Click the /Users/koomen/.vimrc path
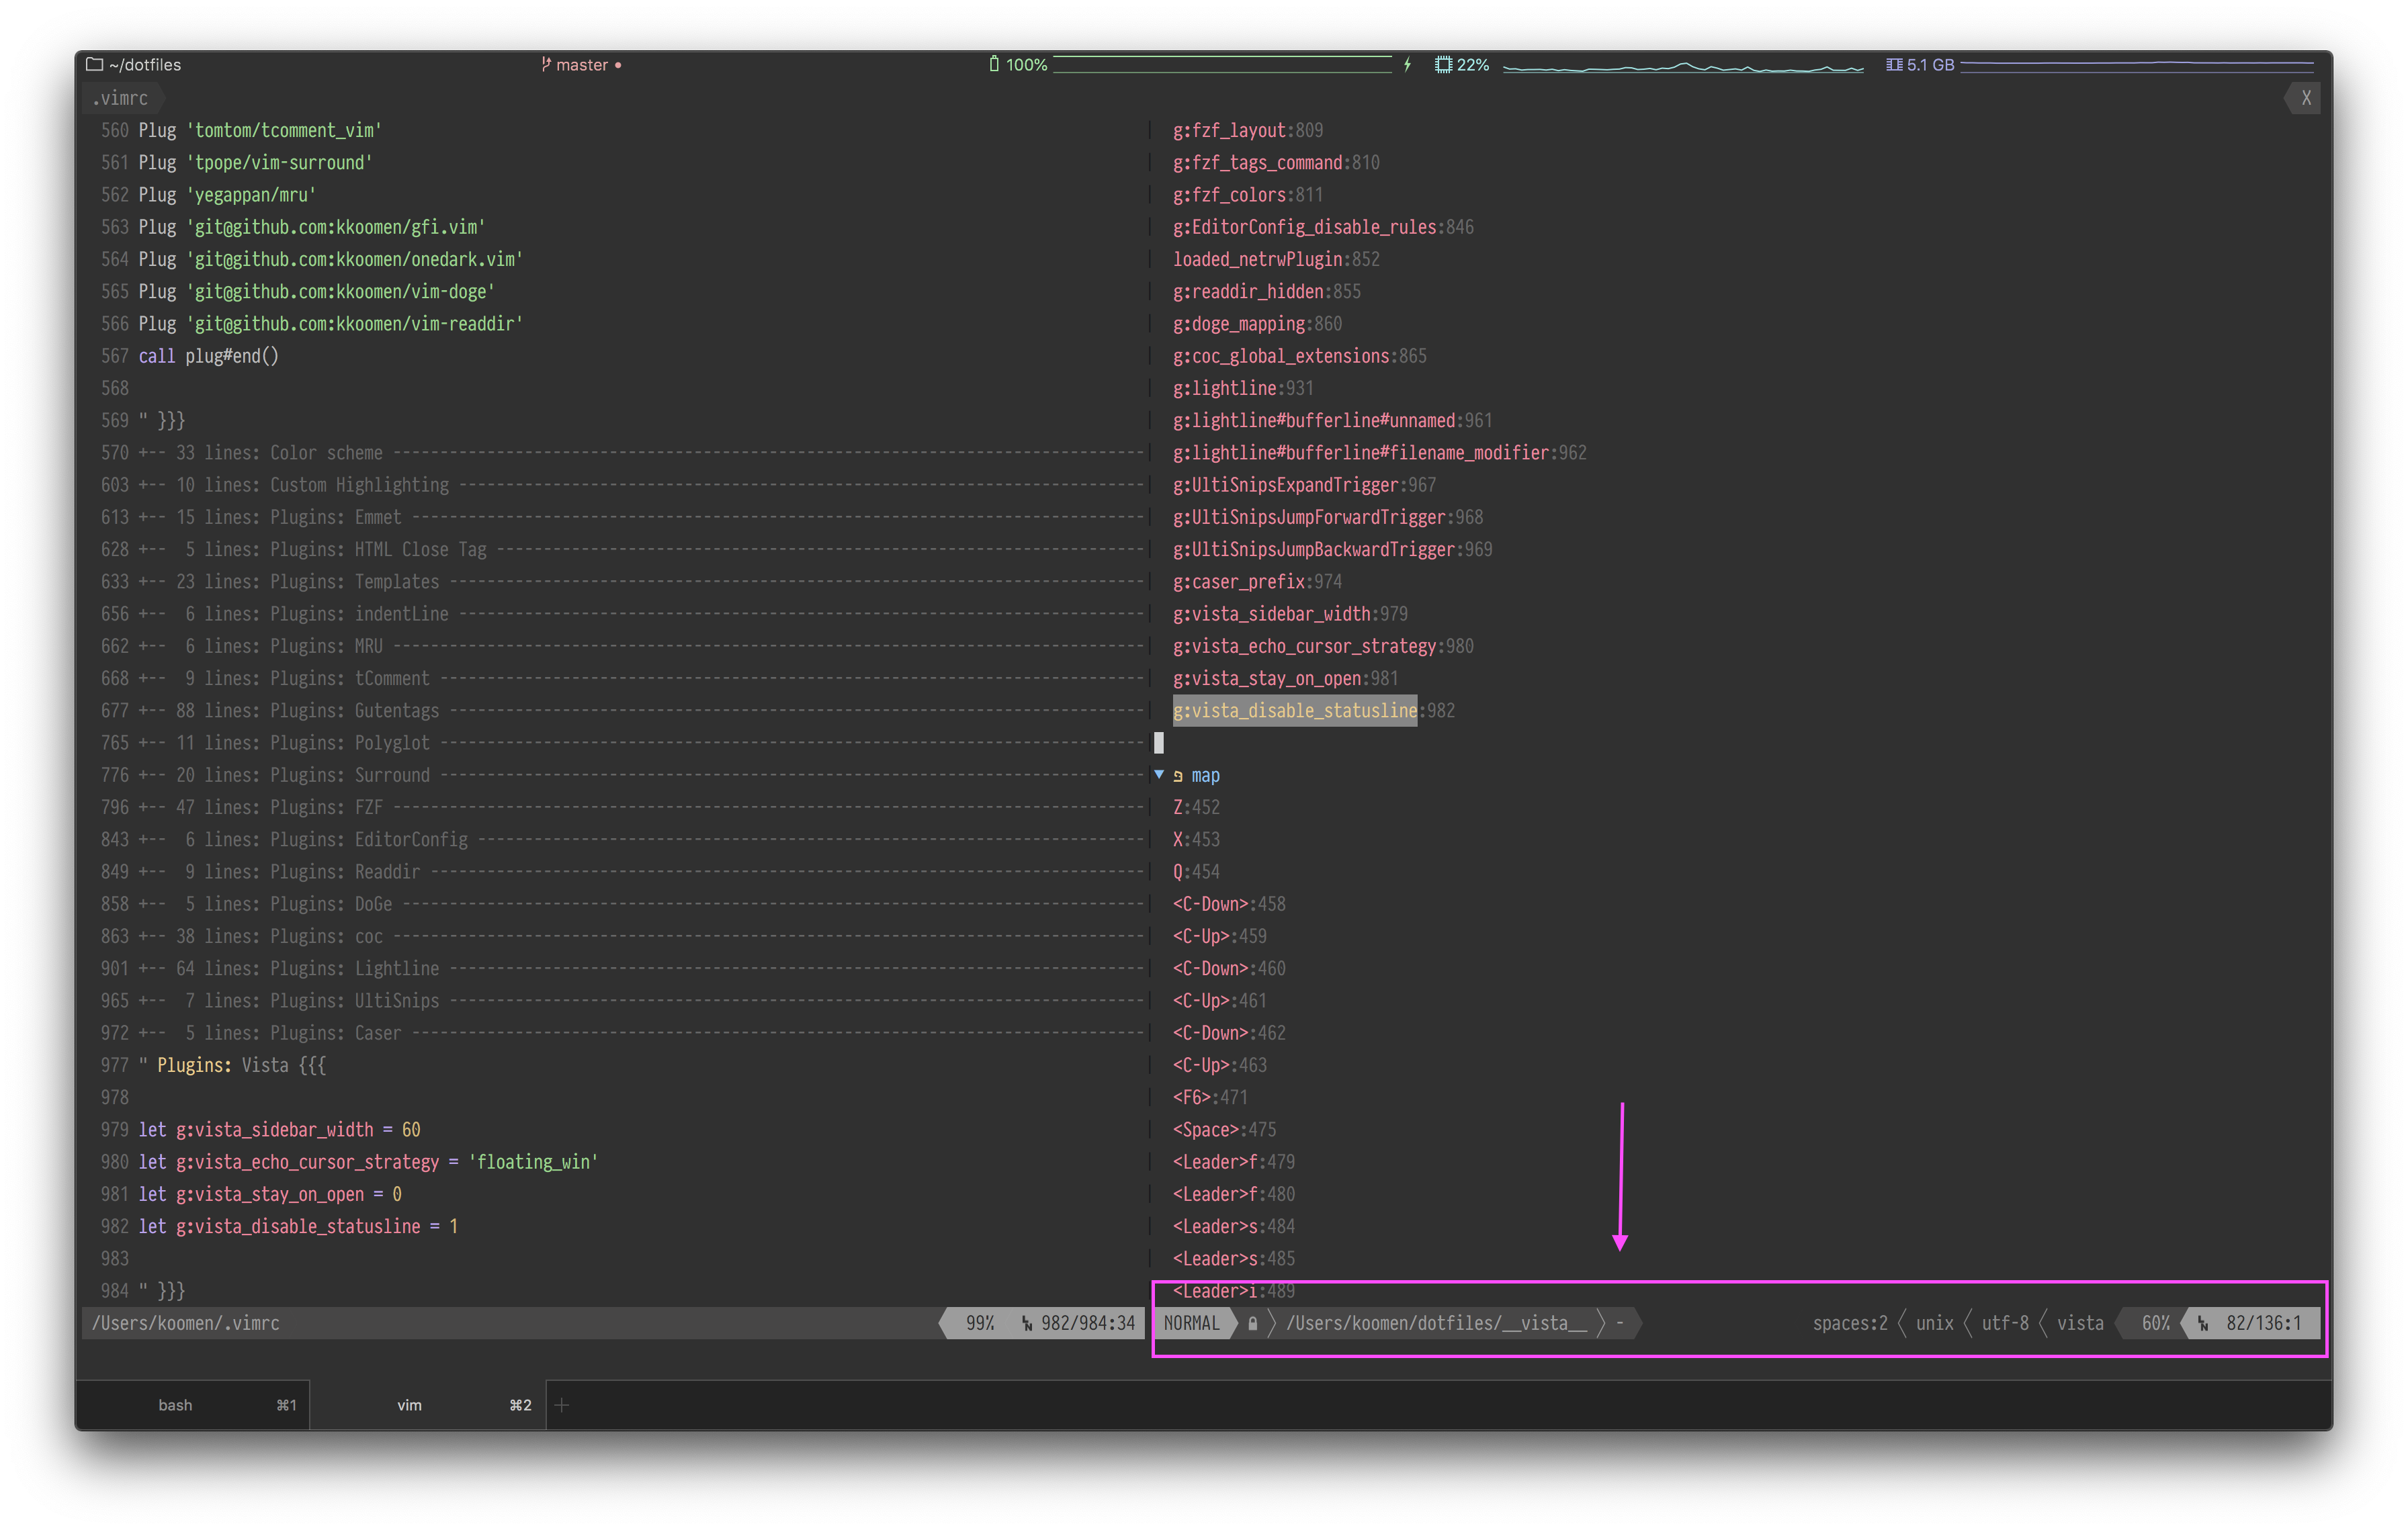 185,1323
